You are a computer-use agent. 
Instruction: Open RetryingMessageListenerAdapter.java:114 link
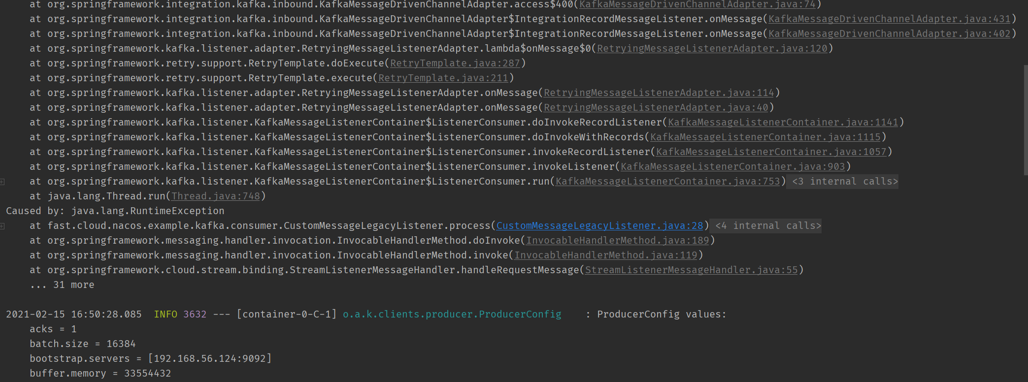[659, 93]
